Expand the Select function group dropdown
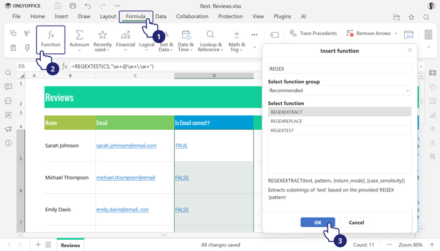Image resolution: width=440 pixels, height=251 pixels. (x=339, y=90)
